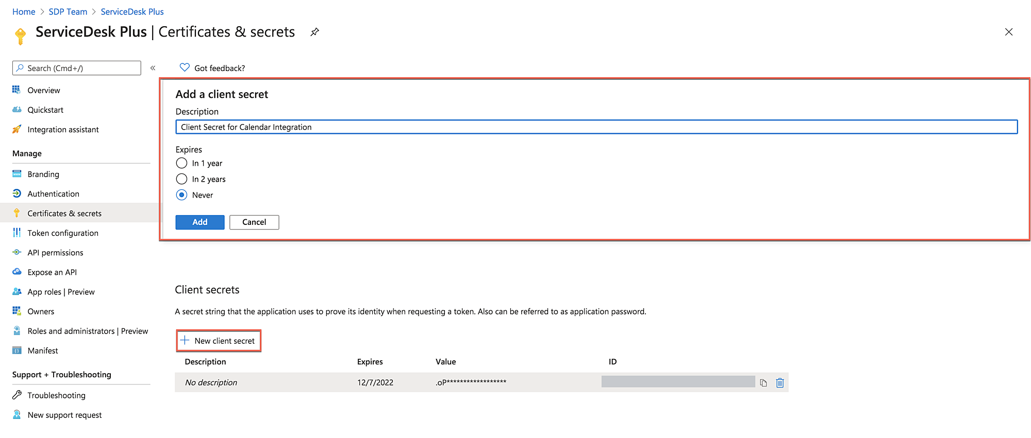Close the Certificates & secrets blade

point(1009,32)
